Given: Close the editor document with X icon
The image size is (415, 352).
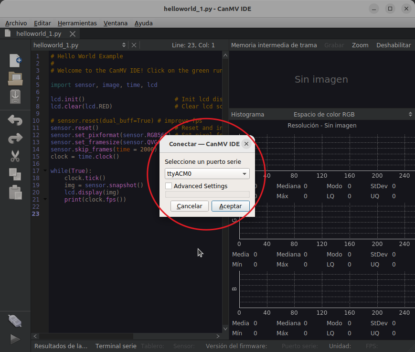Looking at the screenshot, I should coord(134,45).
